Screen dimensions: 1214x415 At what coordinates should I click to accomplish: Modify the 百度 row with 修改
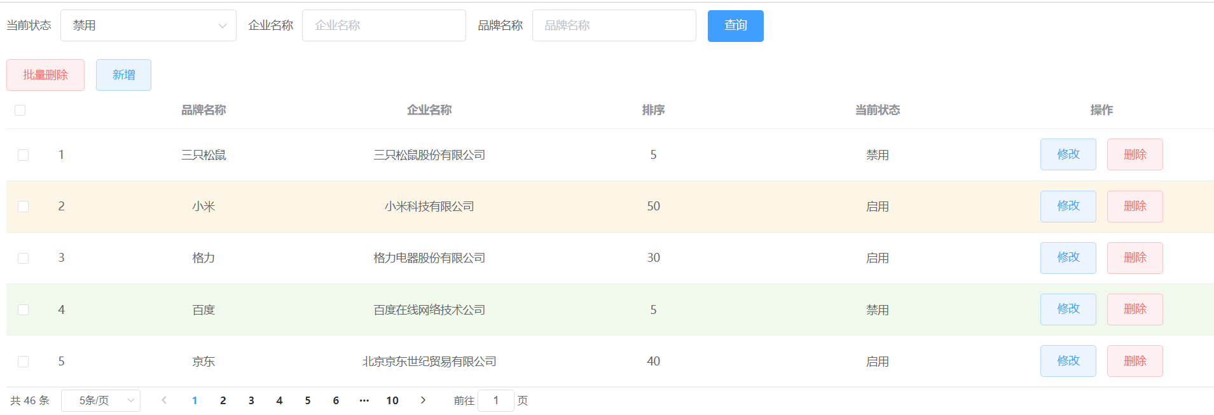(x=1068, y=310)
